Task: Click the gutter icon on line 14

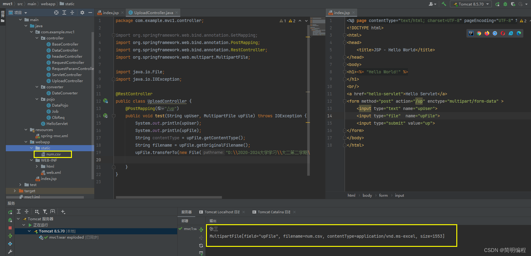Action: [106, 116]
